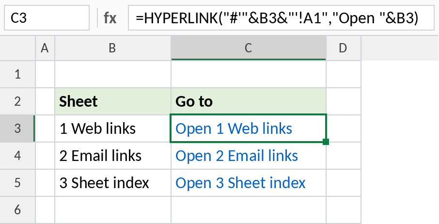
Task: Select column C header
Action: pyautogui.click(x=249, y=48)
